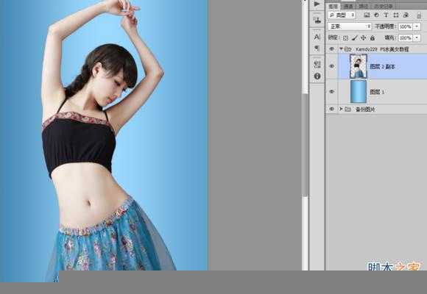The height and width of the screenshot is (294, 427).
Task: Filter layers by pixel layer icon
Action: click(367, 15)
